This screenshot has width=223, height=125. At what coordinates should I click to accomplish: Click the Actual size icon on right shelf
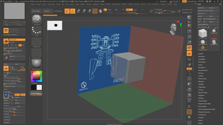pyautogui.click(x=189, y=37)
